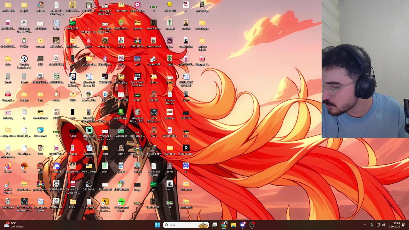Screen dimensions: 409x230
Task: Expand the hidden system tray icons
Action: (x=365, y=225)
